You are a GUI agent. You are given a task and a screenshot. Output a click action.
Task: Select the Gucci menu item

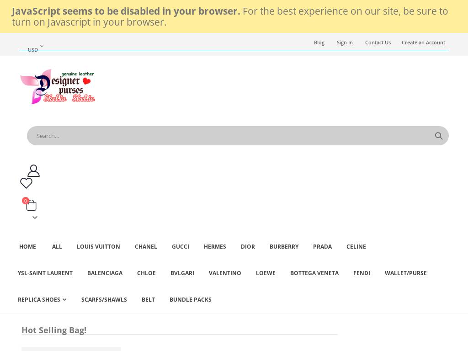(180, 246)
